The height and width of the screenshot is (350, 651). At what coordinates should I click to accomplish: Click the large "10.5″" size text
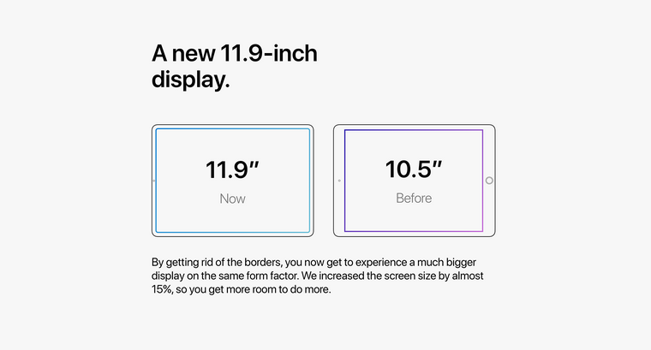[x=414, y=169]
